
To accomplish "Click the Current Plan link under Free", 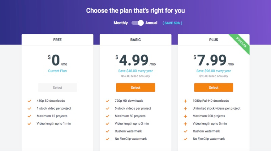I will tap(58, 71).
